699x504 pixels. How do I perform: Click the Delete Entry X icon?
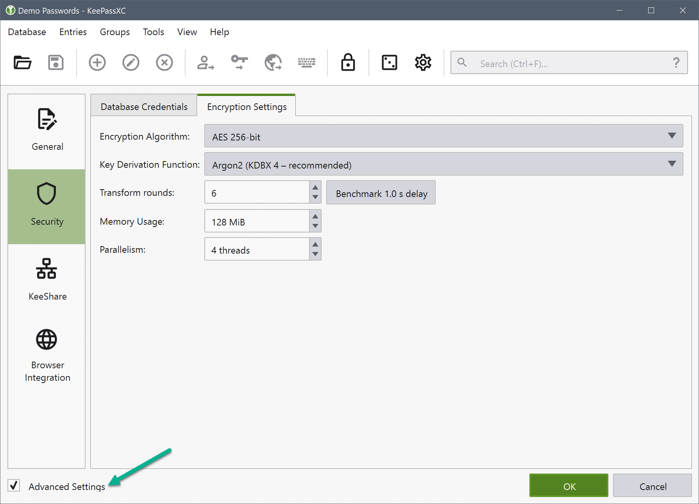pyautogui.click(x=164, y=62)
